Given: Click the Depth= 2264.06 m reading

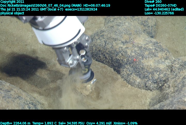Looking at the screenshot, I should 15,123.
